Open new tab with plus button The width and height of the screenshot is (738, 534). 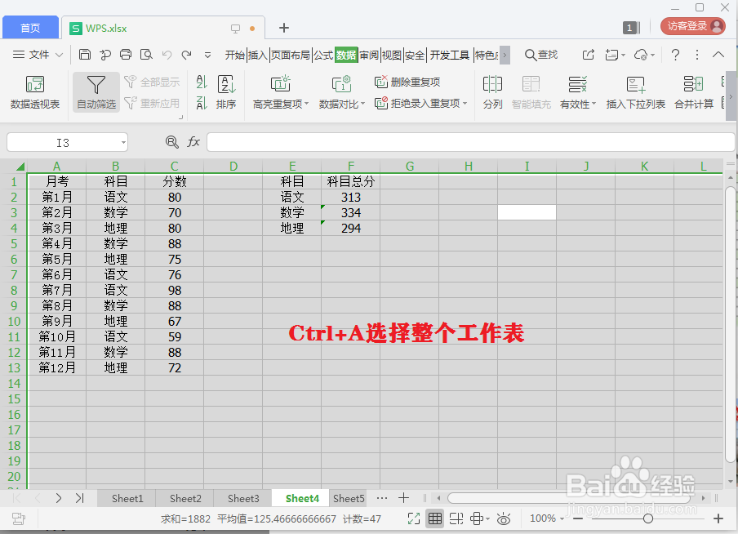pyautogui.click(x=284, y=28)
